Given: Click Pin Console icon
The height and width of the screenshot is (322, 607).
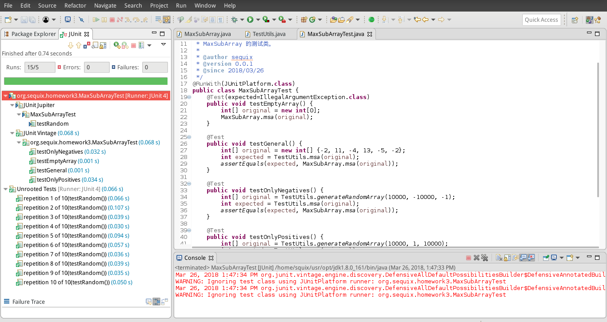Looking at the screenshot, I should [546, 258].
